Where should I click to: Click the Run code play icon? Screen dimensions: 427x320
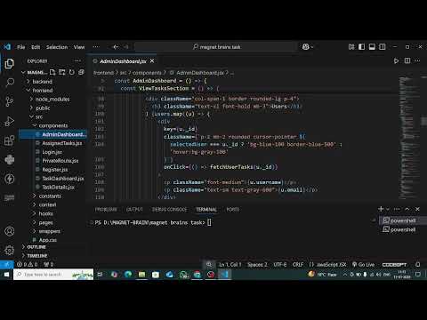tap(396, 61)
